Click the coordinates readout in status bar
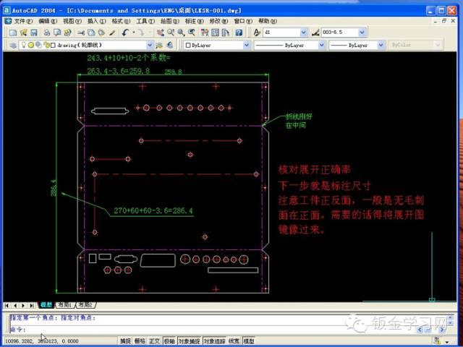Viewport: 463px width, 347px height. click(42, 341)
